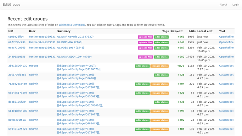
Task: Filter by 'uploads files' tag on NAIP Nevada row
Action: (146, 37)
